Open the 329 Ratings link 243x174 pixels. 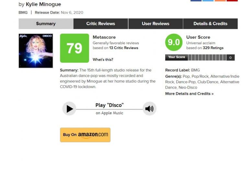213,48
